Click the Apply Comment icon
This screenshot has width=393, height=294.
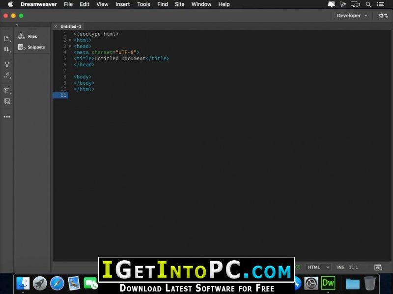click(7, 91)
